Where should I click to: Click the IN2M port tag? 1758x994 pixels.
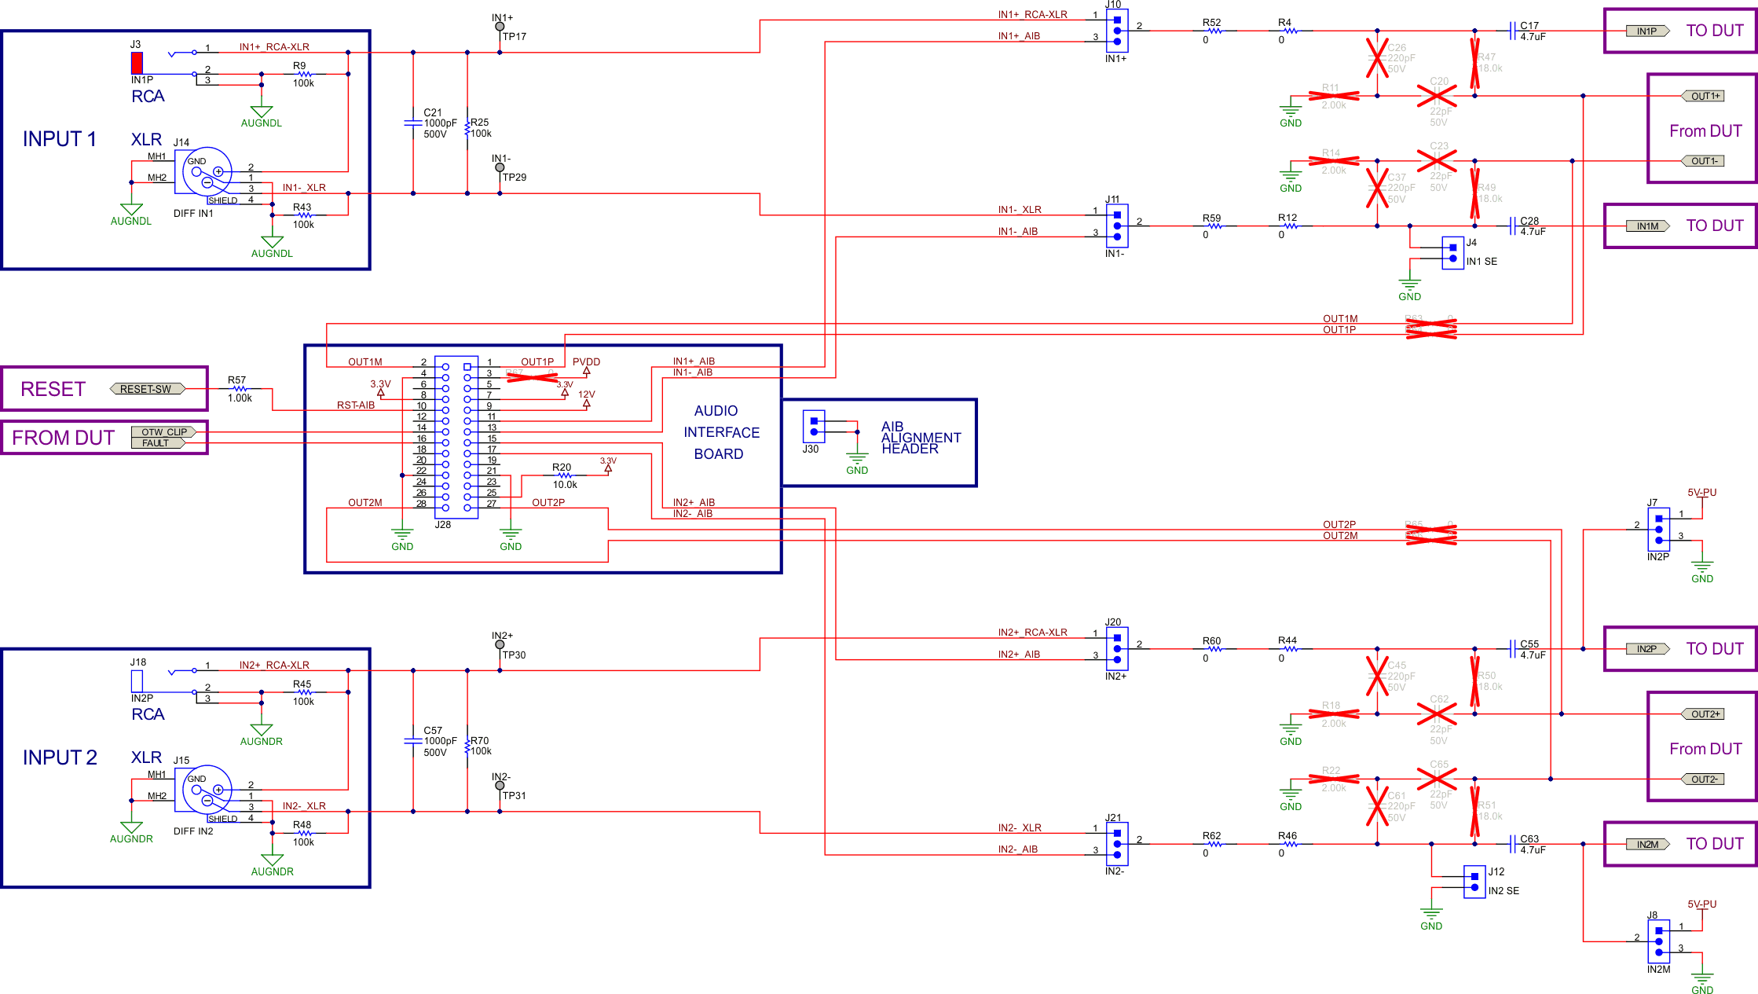click(x=1647, y=844)
